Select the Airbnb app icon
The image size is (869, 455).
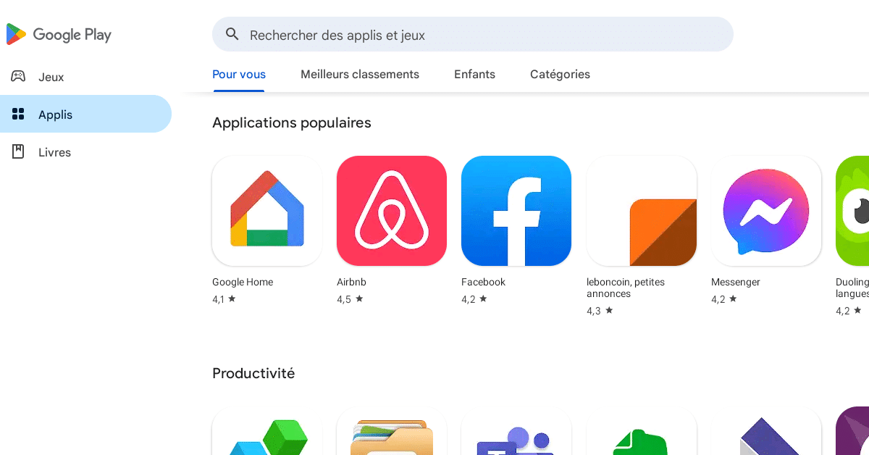coord(391,211)
